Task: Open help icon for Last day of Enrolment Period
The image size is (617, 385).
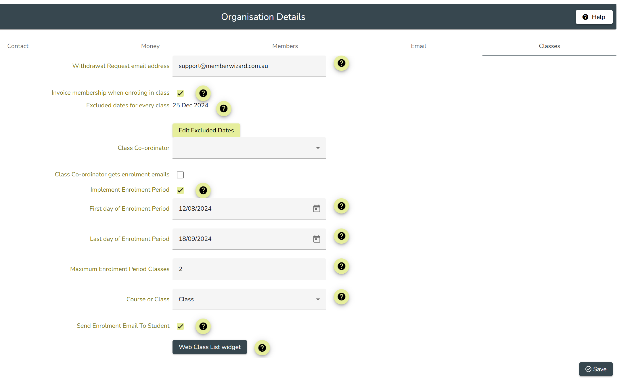Action: 341,236
